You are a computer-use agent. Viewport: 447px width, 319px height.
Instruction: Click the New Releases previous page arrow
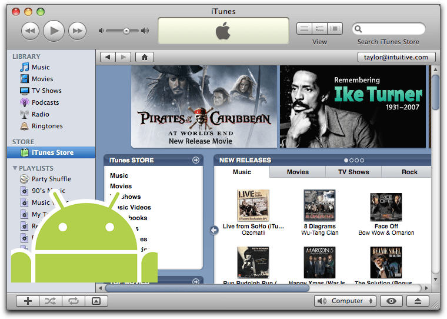[214, 230]
